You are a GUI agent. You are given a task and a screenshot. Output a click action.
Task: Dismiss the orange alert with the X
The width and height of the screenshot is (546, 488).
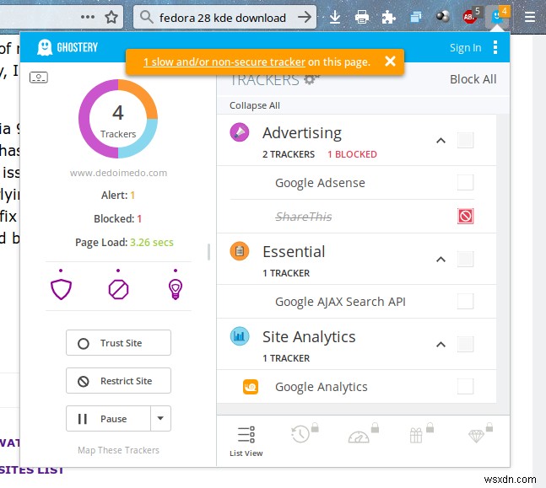391,62
